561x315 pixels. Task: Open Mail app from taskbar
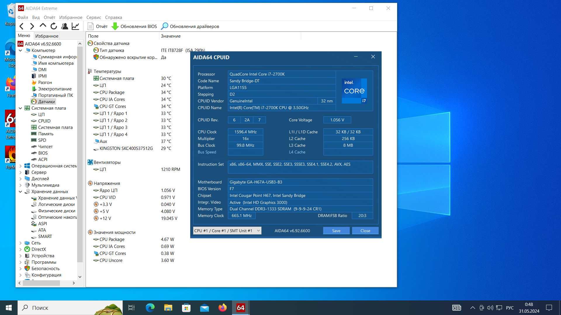click(204, 308)
